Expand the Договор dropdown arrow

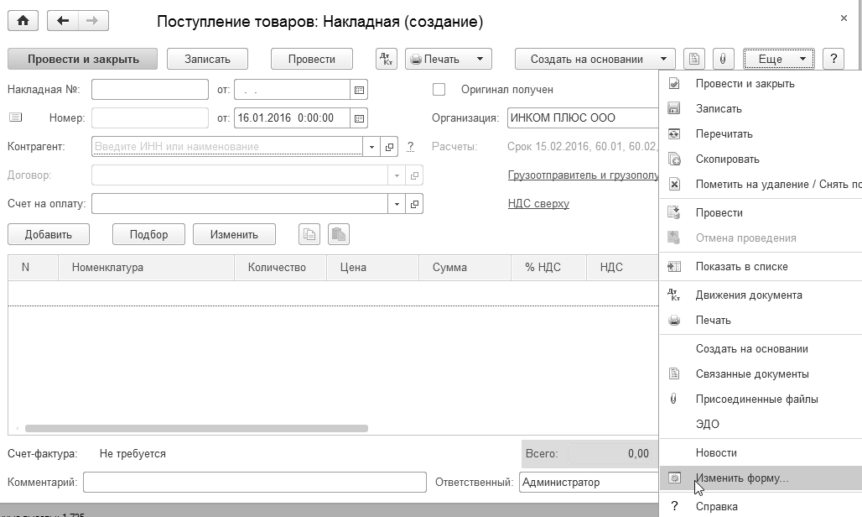coord(397,175)
